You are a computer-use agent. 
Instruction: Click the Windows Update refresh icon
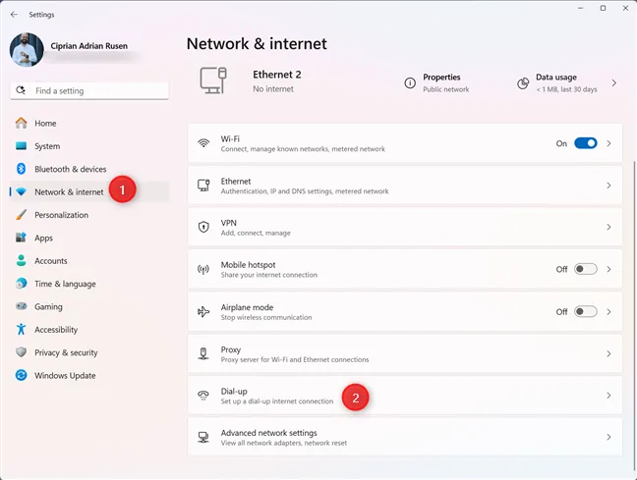point(21,375)
